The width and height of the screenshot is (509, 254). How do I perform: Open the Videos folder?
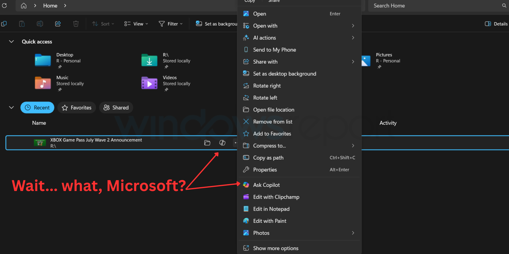(149, 83)
